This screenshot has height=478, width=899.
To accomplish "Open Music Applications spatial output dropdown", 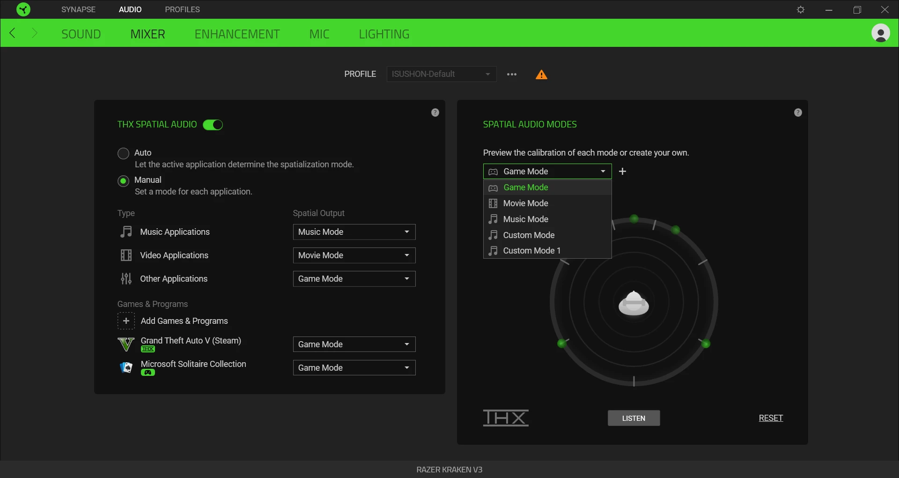I will pyautogui.click(x=354, y=232).
